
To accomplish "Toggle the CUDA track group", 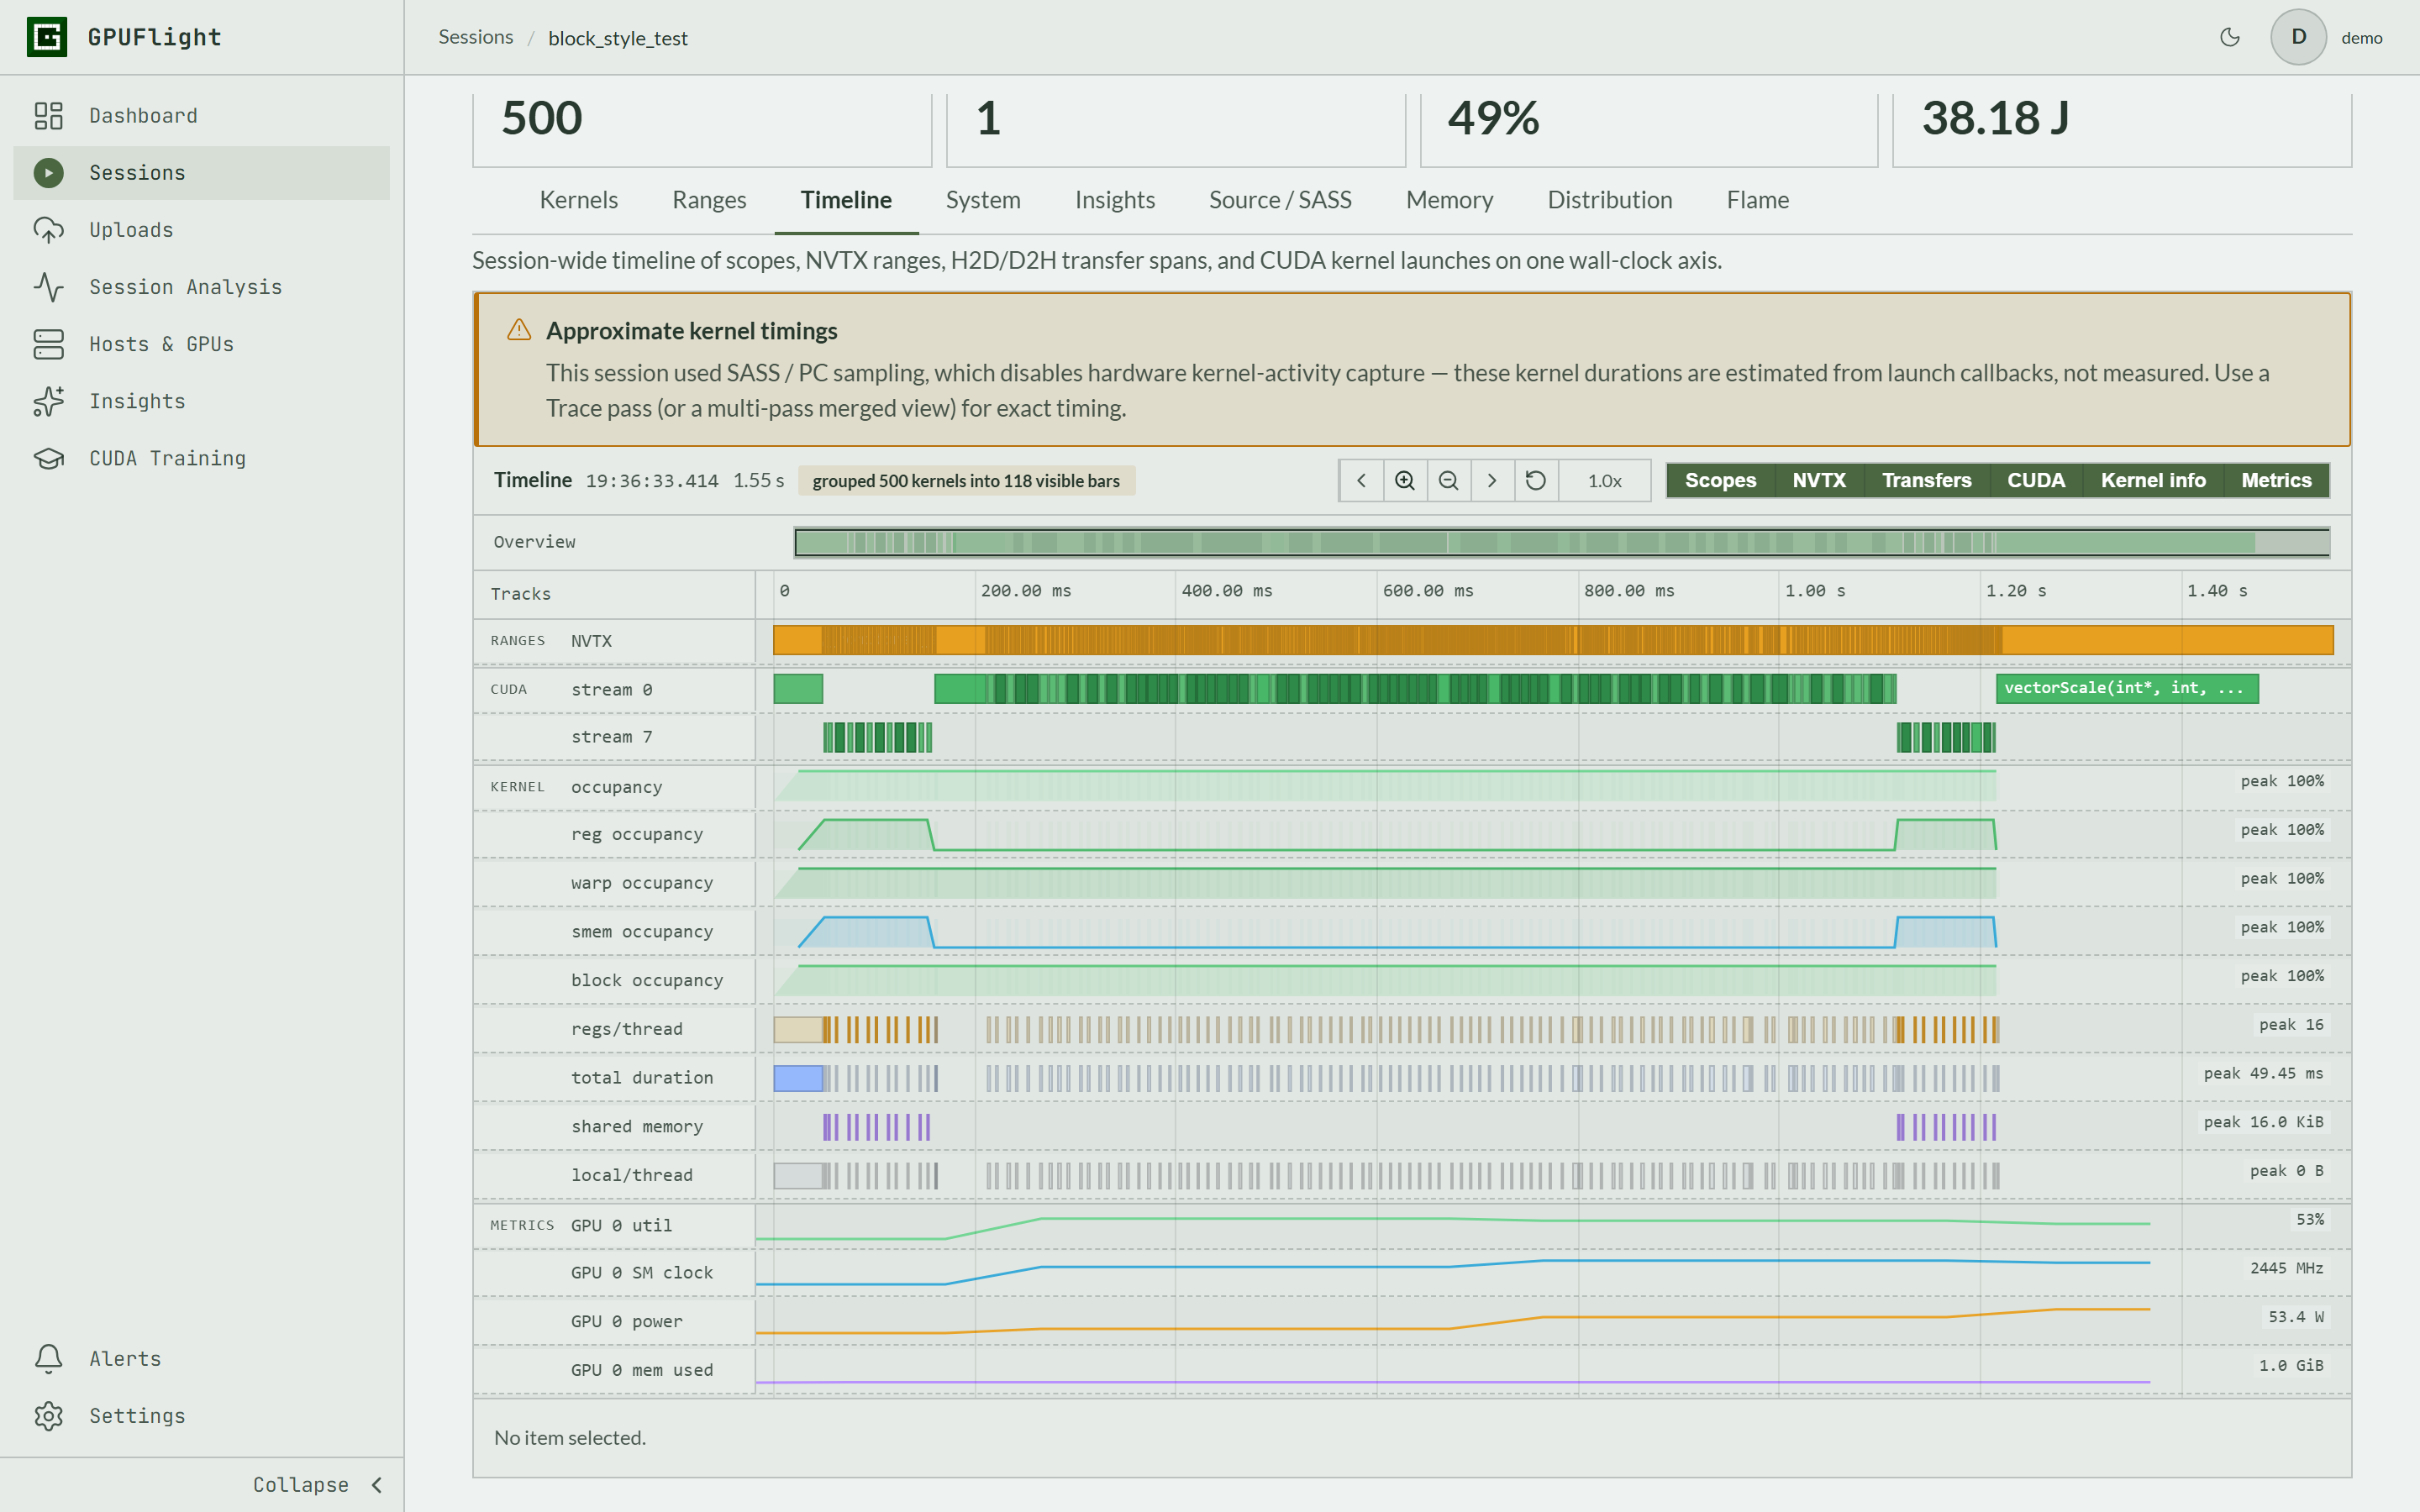I will pos(2036,481).
